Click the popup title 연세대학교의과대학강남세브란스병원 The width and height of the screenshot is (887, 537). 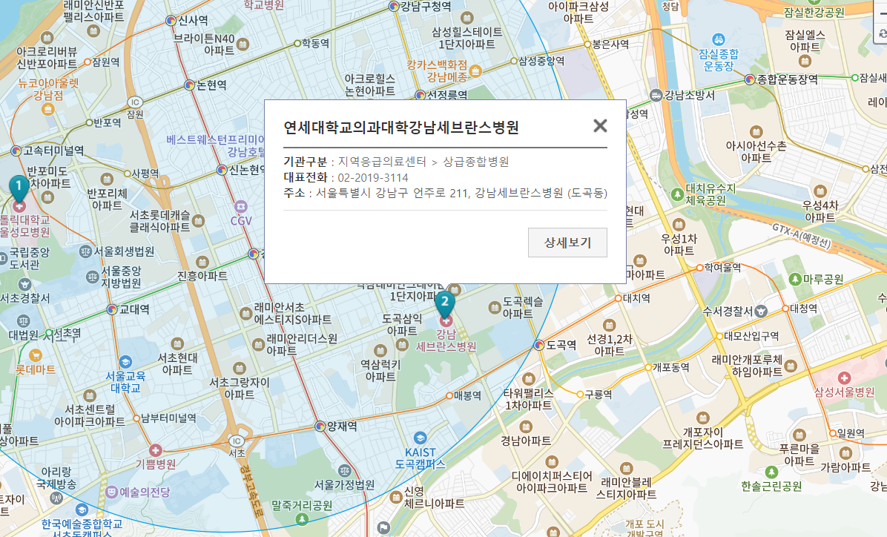point(401,128)
